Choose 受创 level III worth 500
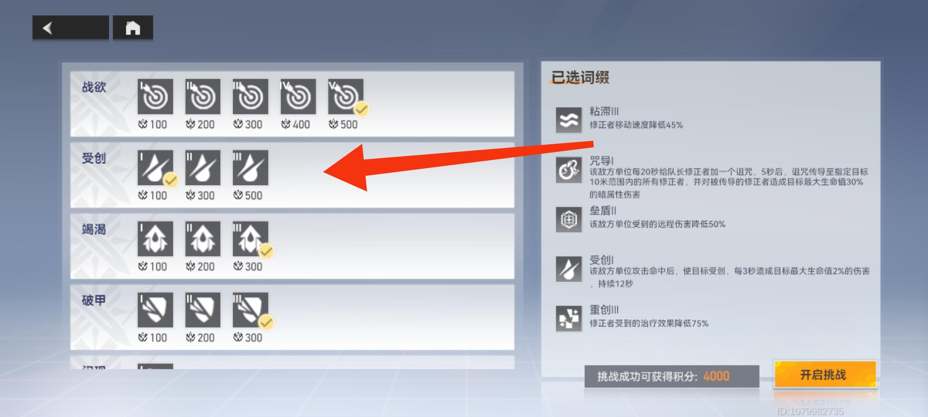This screenshot has height=417, width=928. [x=250, y=168]
